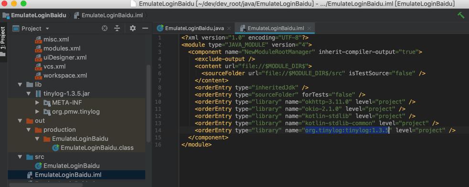The height and width of the screenshot is (187, 469).
Task: Select vcs.xml in project tree
Action: coord(54,67)
